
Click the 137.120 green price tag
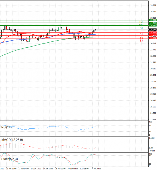click(x=153, y=23)
